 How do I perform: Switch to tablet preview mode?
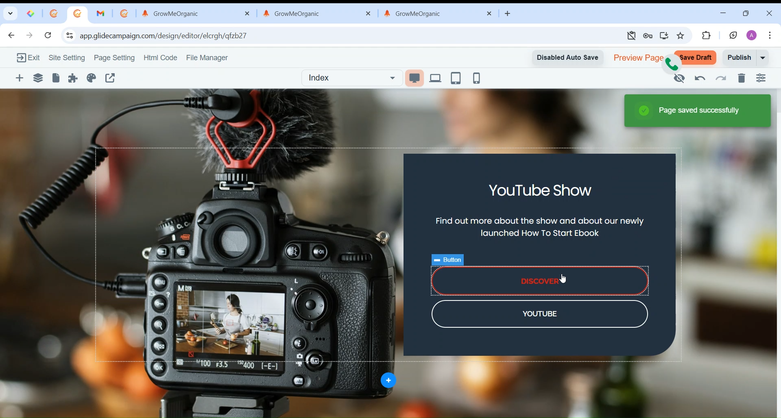click(456, 78)
